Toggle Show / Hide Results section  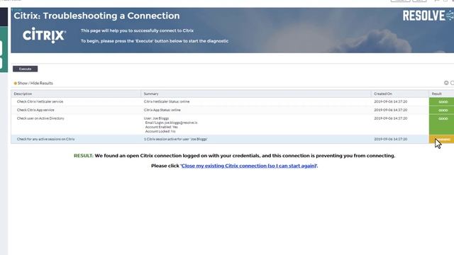[33, 84]
